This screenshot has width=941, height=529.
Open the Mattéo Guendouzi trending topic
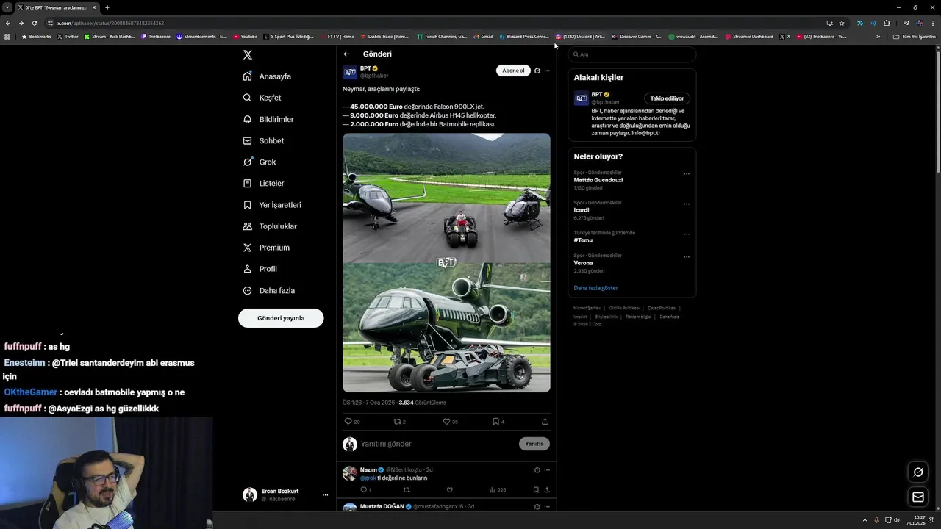pyautogui.click(x=598, y=180)
